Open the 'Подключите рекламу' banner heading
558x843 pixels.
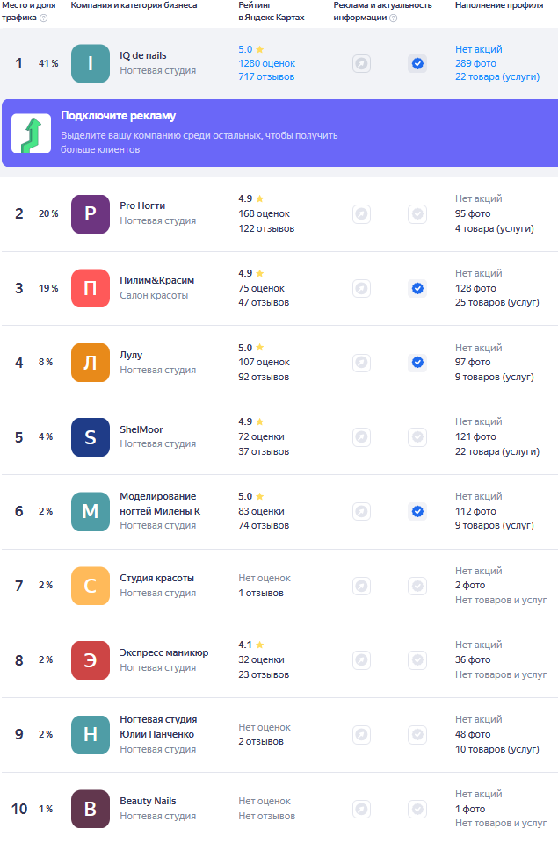(x=119, y=116)
